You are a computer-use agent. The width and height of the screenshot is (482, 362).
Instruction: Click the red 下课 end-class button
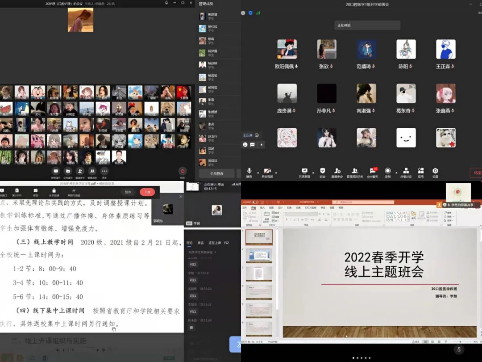(147, 192)
